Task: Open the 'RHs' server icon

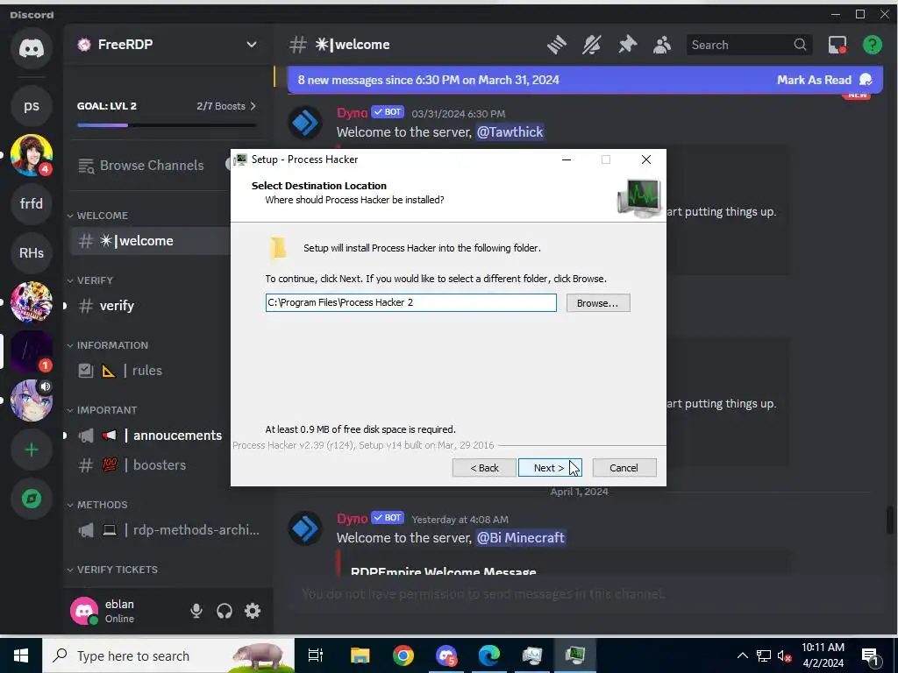Action: pos(32,253)
